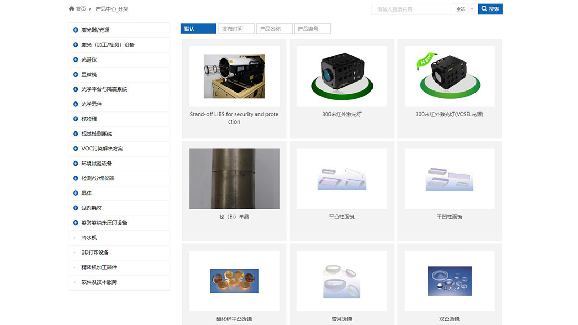578x325 pixels.
Task: Click plus icon beside 检测/分析仪器
Action: pyautogui.click(x=76, y=178)
